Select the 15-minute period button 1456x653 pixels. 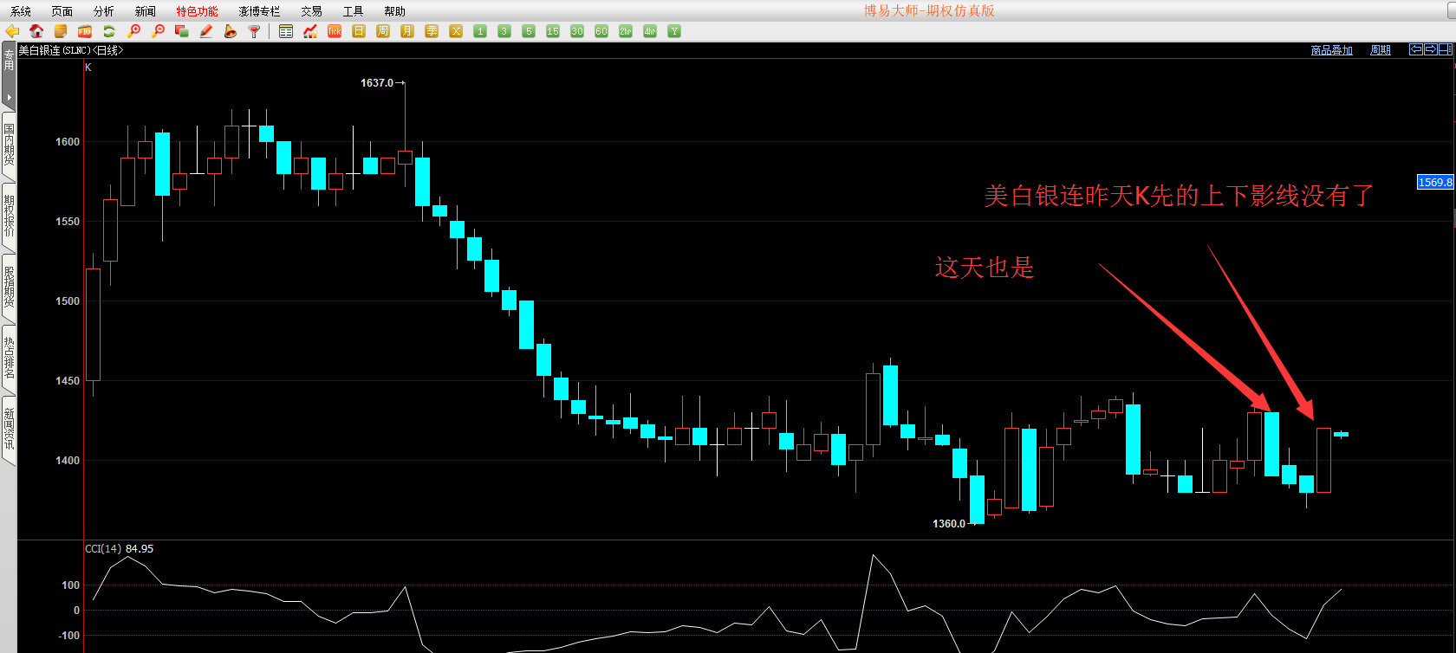(x=553, y=31)
